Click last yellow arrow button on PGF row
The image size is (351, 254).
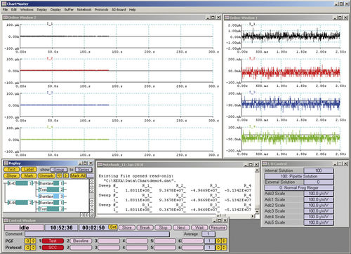[225, 241]
